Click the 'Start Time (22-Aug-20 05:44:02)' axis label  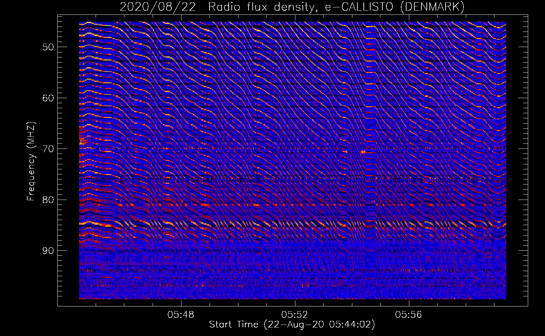(292, 325)
